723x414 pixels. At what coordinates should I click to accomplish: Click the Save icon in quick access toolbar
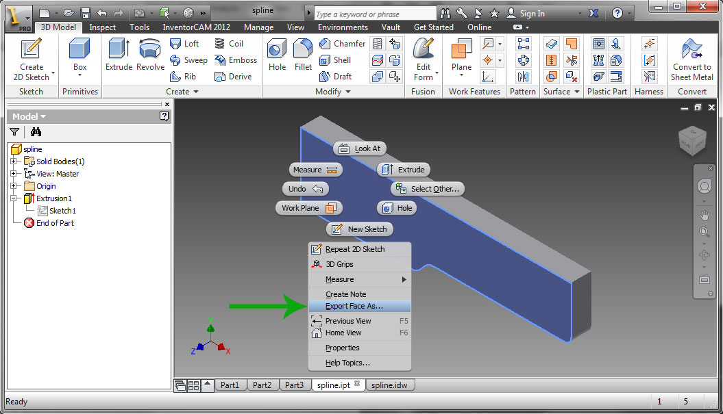click(x=85, y=13)
